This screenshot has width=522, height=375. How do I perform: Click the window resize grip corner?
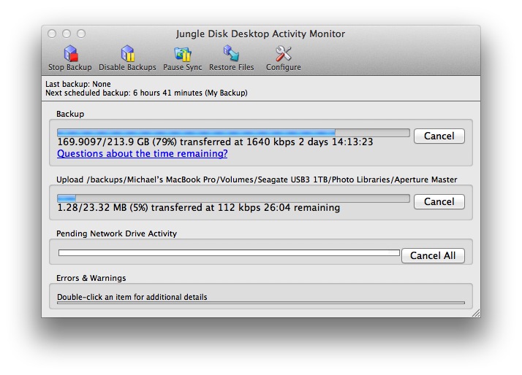[x=476, y=313]
